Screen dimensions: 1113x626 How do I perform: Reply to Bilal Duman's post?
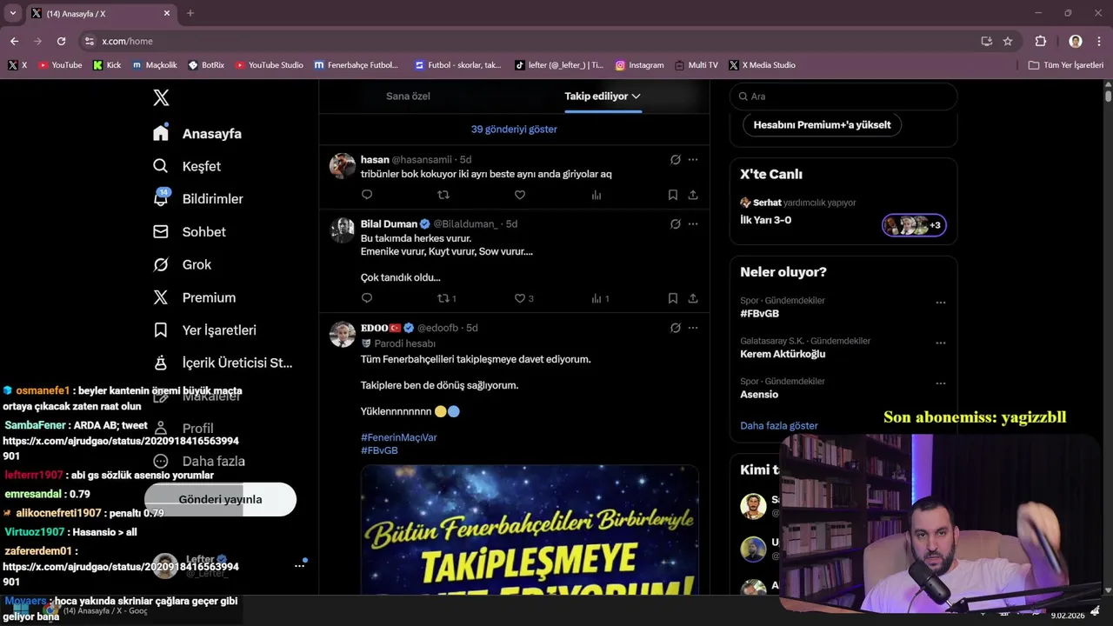click(367, 298)
